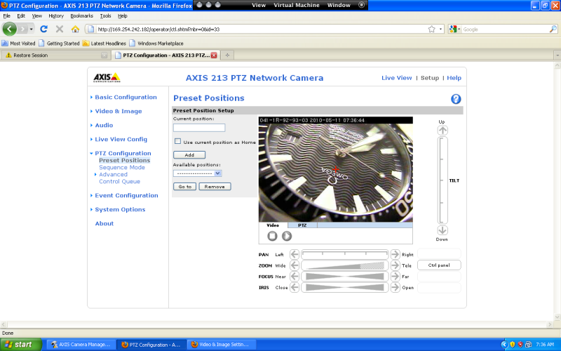Stop the video stream

point(272,236)
